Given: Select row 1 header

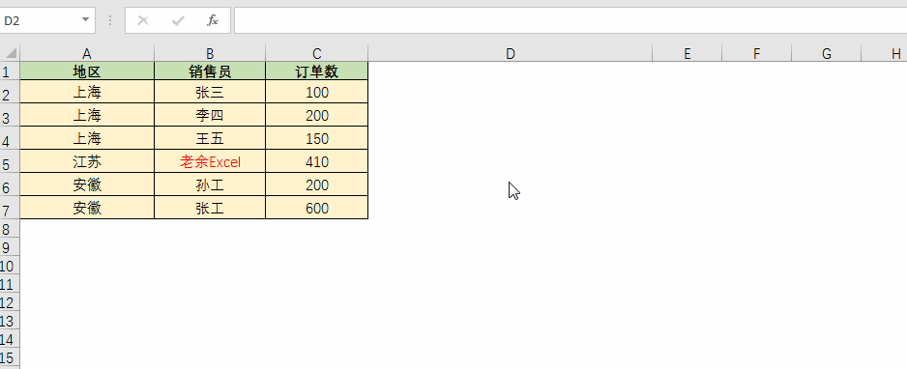Looking at the screenshot, I should click(10, 71).
